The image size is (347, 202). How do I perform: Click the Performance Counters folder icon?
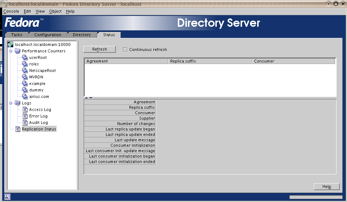(17, 51)
